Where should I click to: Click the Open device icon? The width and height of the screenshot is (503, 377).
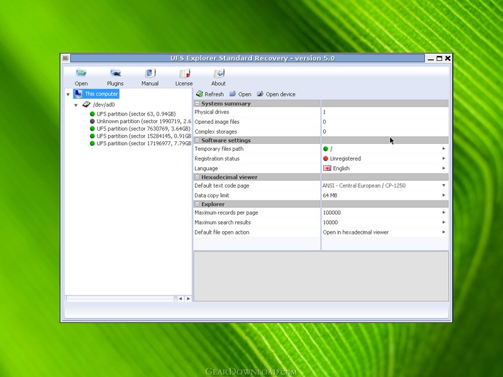coord(260,94)
